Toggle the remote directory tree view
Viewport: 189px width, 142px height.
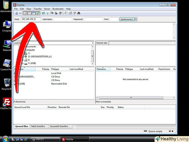click(33, 13)
